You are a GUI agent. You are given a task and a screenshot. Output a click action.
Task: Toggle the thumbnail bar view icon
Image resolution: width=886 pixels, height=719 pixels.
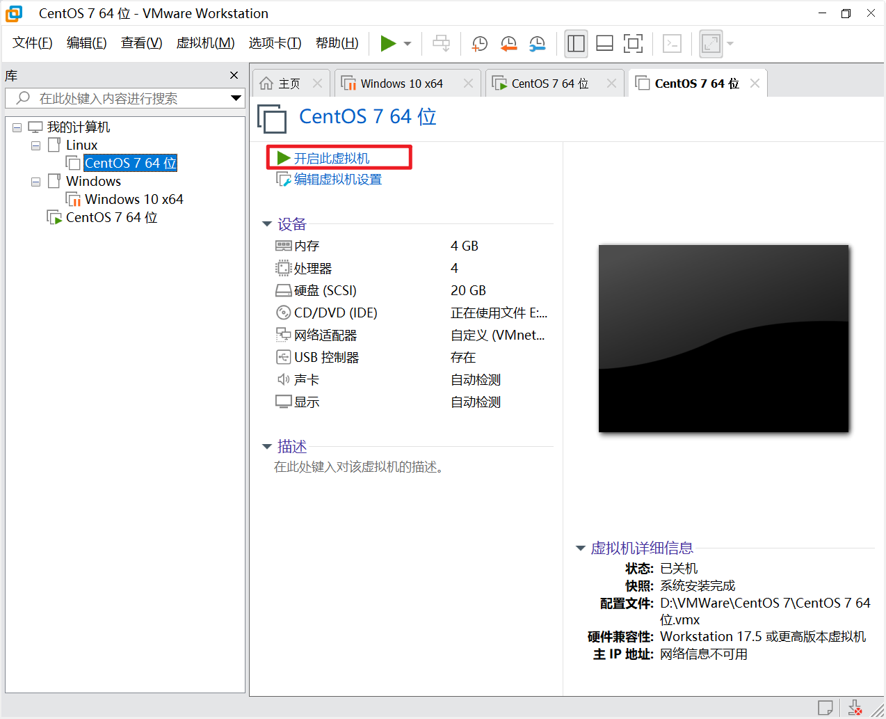[x=604, y=44]
